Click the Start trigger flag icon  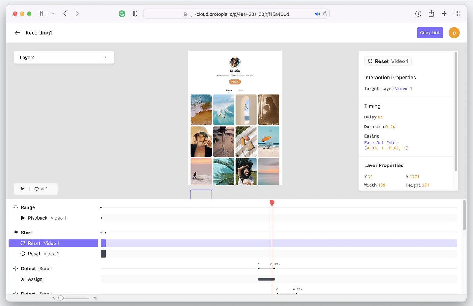point(16,233)
